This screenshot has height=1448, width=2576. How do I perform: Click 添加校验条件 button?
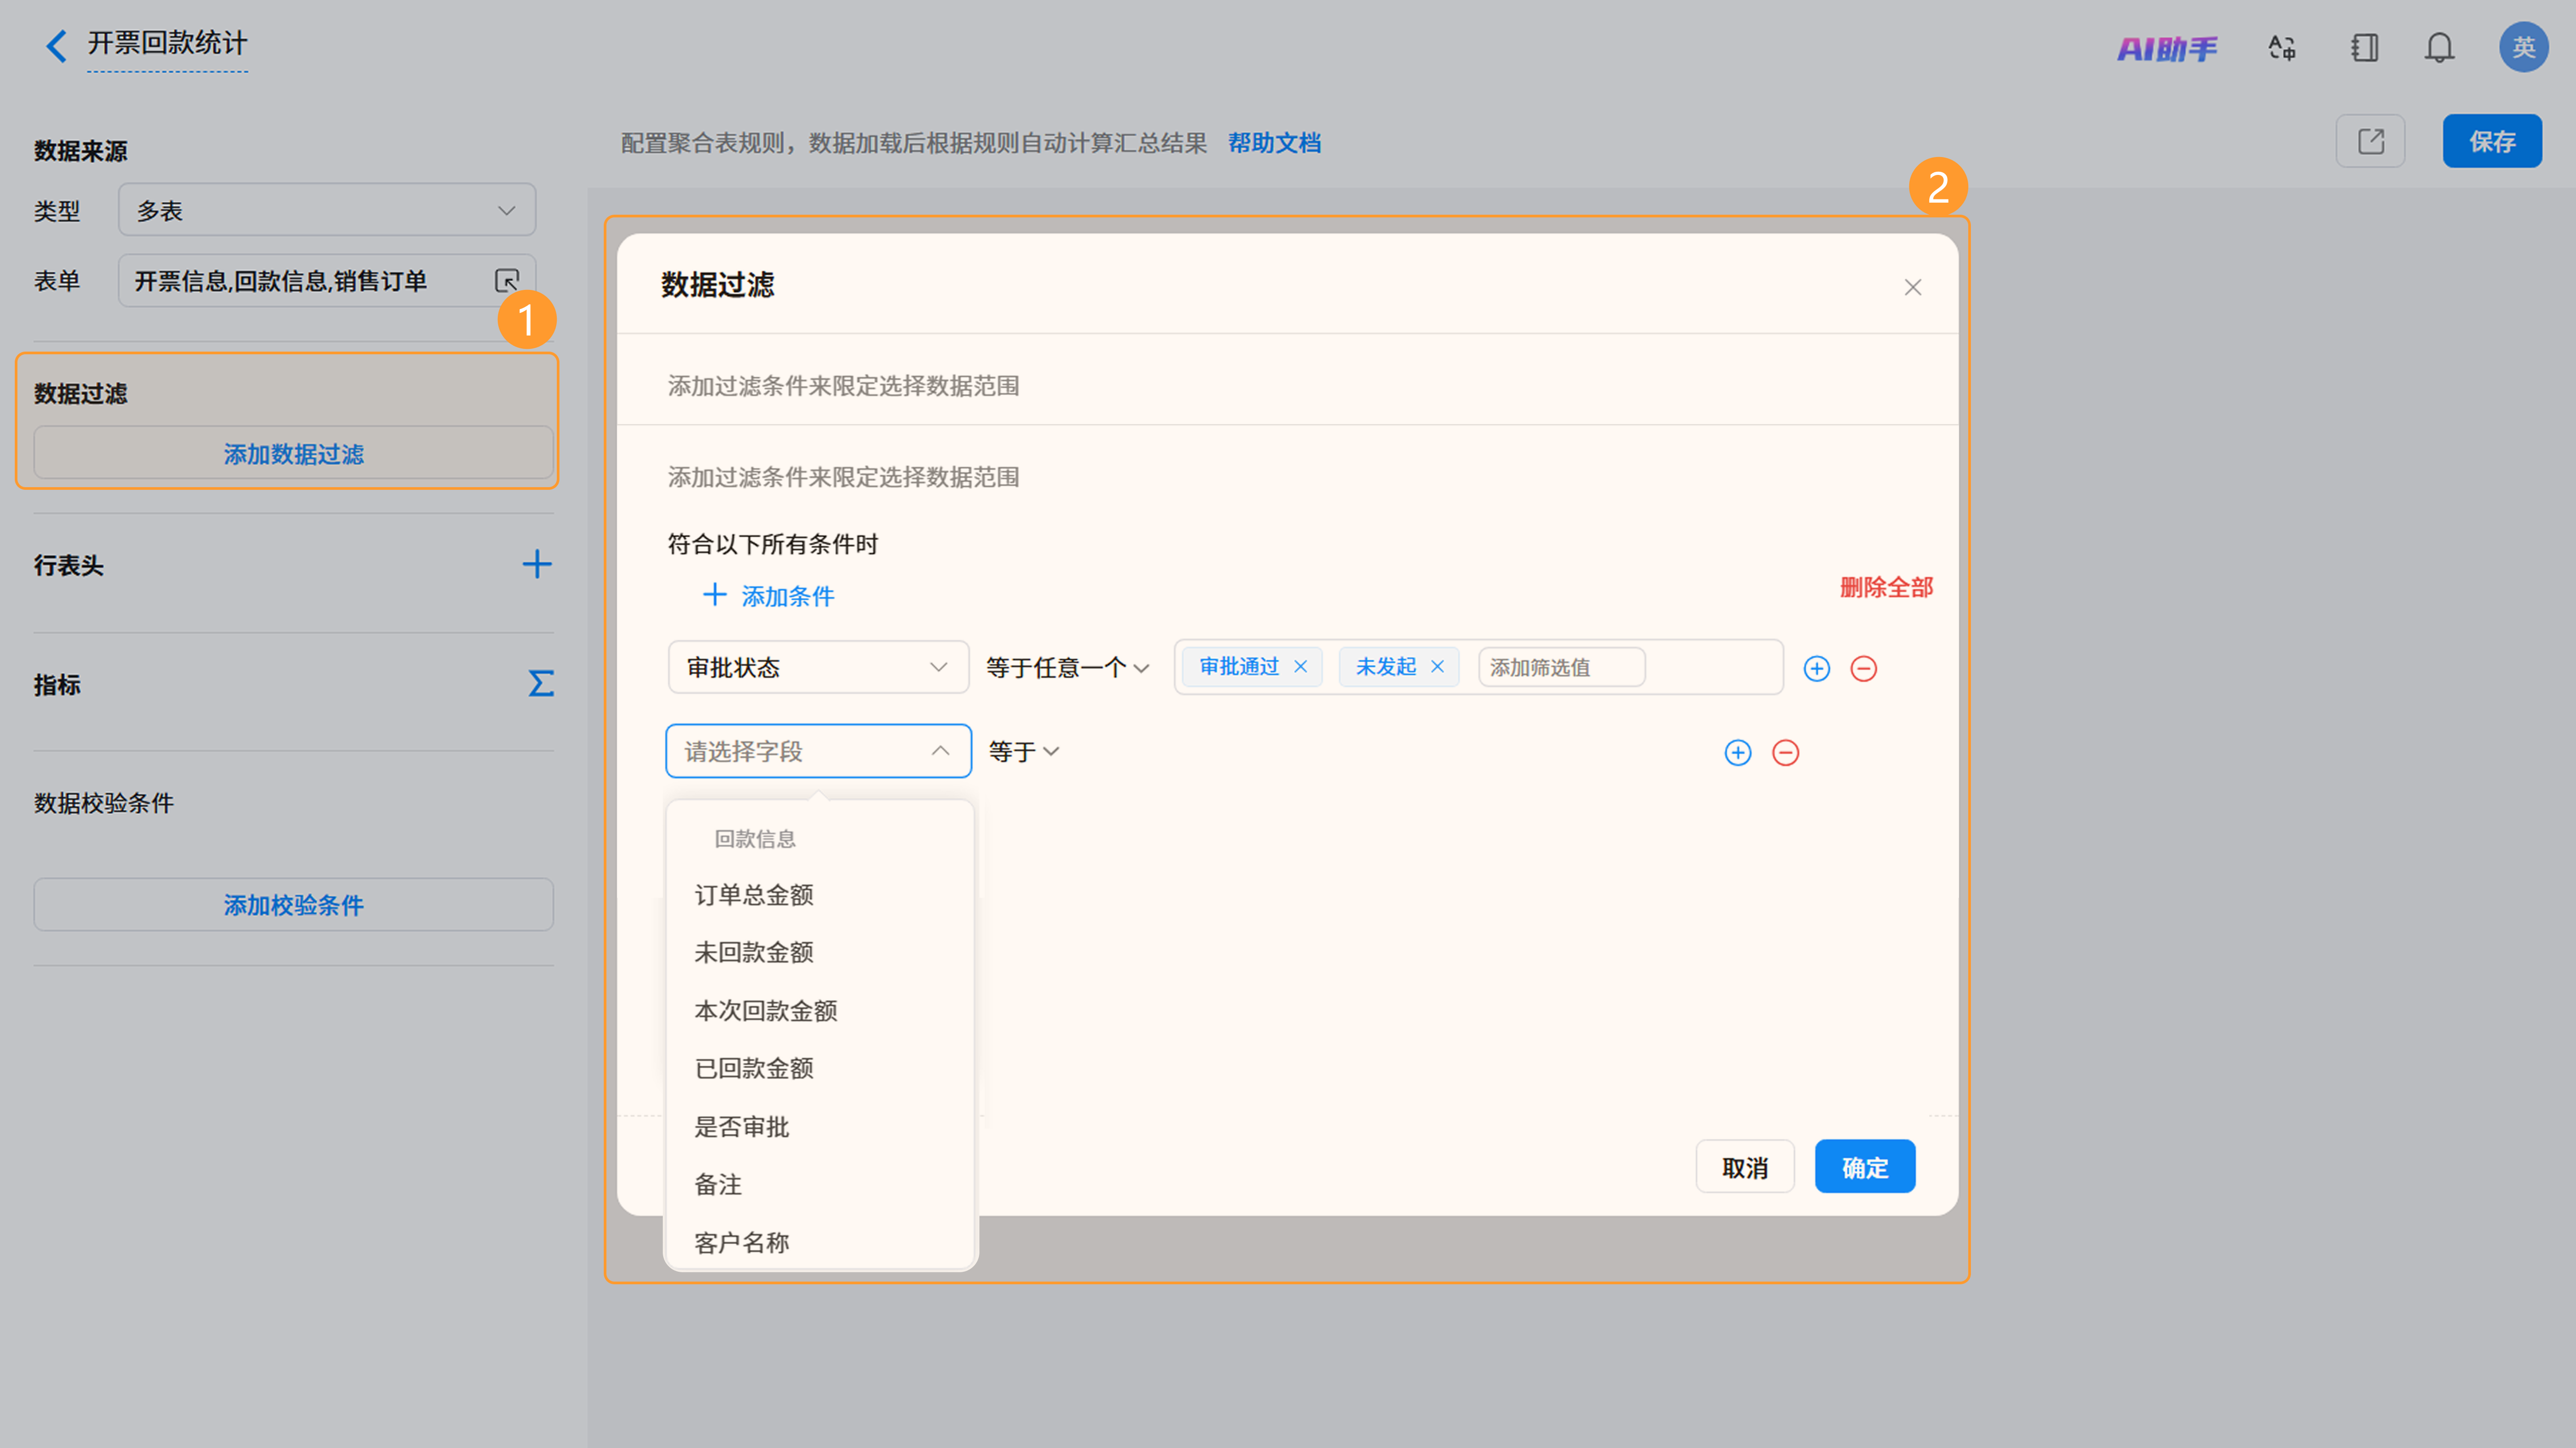(x=293, y=905)
